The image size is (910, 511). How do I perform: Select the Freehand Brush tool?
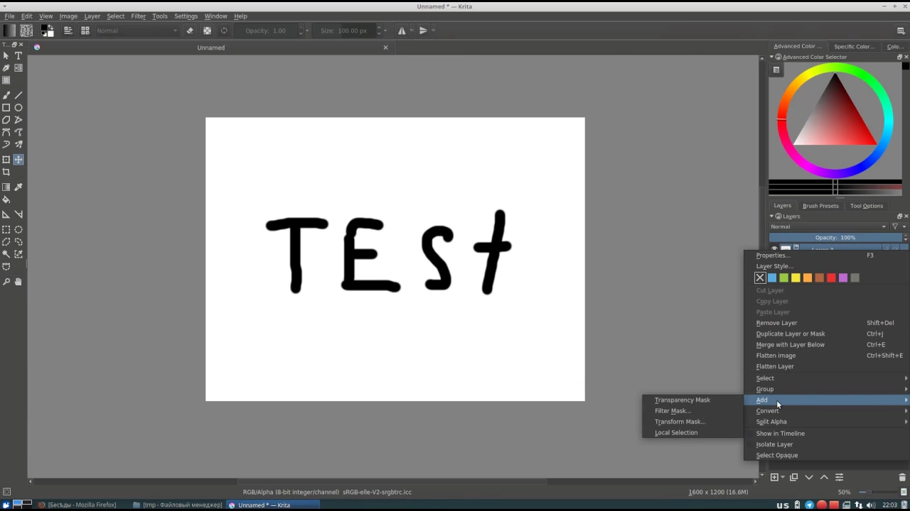6,95
